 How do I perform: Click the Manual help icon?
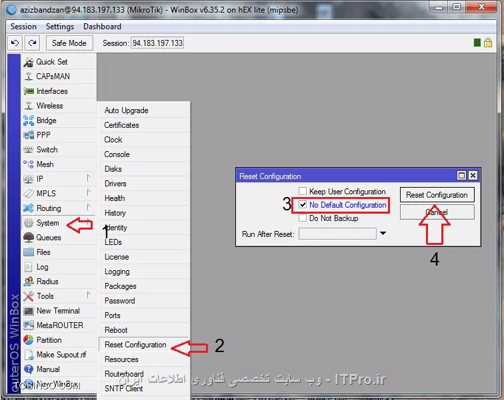click(28, 369)
